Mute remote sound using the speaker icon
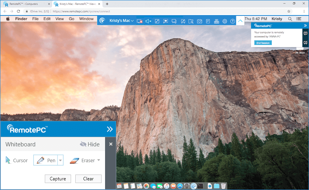Image resolution: width=309 pixels, height=190 pixels. pos(148,21)
